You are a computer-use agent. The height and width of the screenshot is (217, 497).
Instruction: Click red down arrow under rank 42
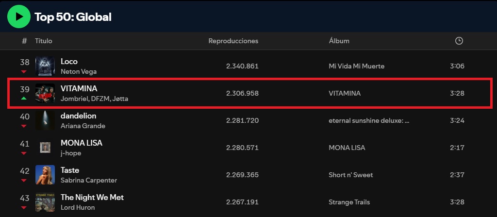pos(24,181)
